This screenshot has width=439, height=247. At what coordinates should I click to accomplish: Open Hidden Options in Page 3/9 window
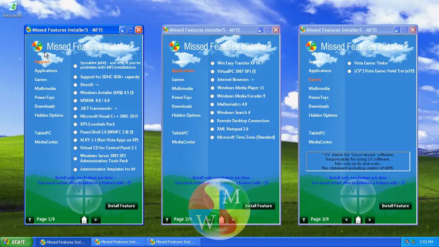[x=323, y=115]
